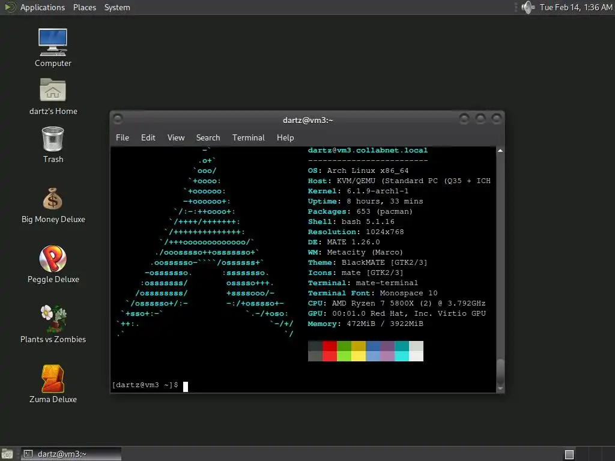Click the 'Theme: BlackMATE [GTK2/3]' line
The height and width of the screenshot is (461, 615).
(368, 262)
